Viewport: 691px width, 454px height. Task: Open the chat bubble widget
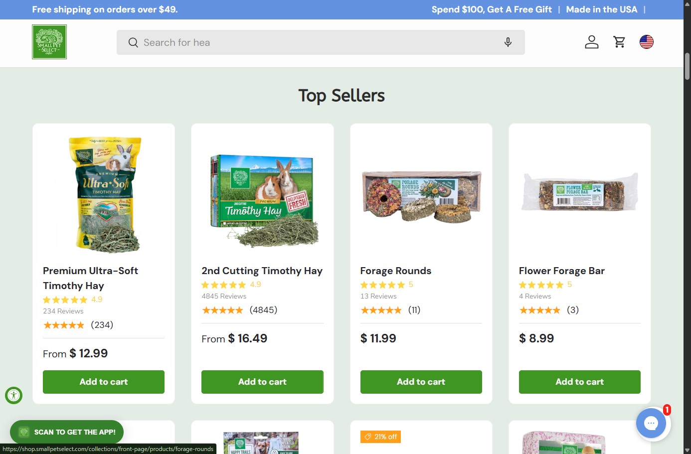[x=651, y=423]
